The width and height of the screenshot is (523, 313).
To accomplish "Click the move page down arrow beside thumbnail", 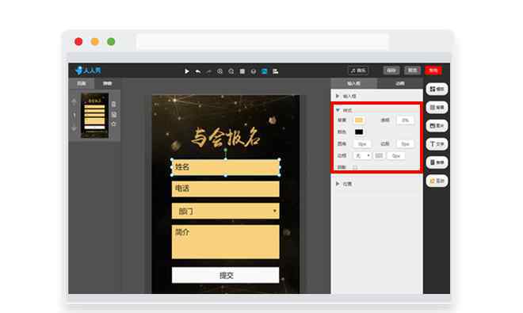I will 74,128.
